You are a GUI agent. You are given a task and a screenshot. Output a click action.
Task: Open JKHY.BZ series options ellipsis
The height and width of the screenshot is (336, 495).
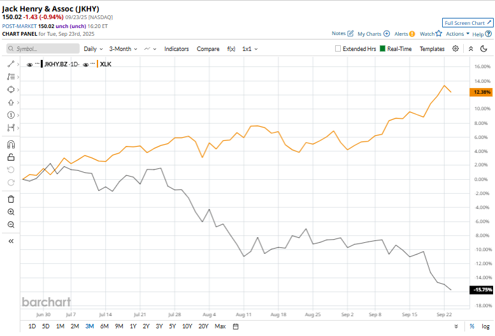[x=37, y=64]
